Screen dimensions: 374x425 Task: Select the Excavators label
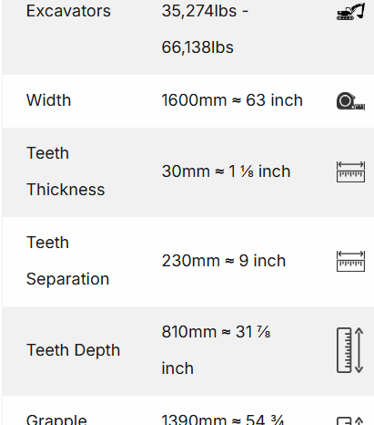point(68,11)
